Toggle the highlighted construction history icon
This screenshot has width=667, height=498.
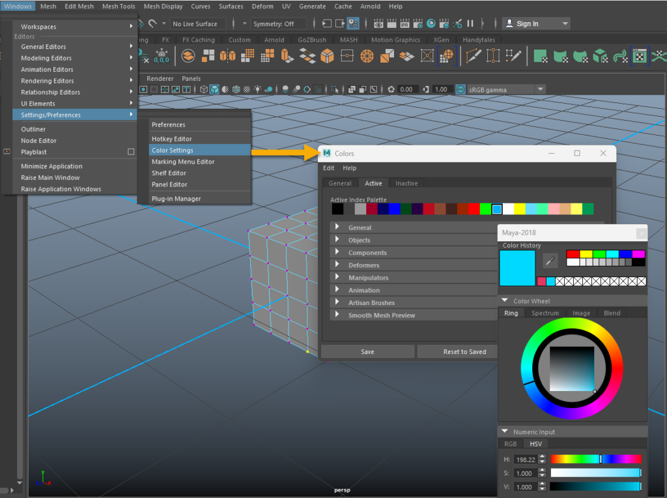(x=353, y=23)
